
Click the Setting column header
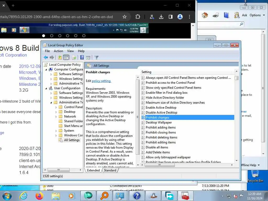[x=187, y=72]
